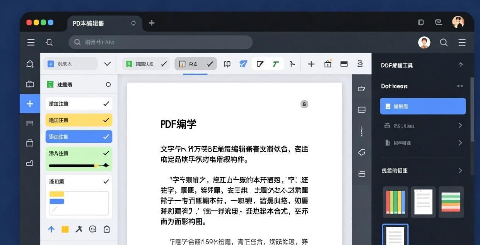Viewport: 480px width, 245px height.
Task: Click the green note icon in the annotation header
Action: (x=50, y=84)
